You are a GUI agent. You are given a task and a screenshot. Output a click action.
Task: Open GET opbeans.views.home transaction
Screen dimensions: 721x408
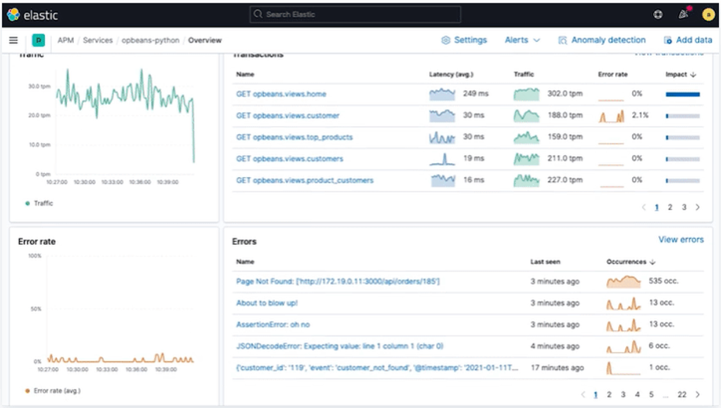[281, 94]
